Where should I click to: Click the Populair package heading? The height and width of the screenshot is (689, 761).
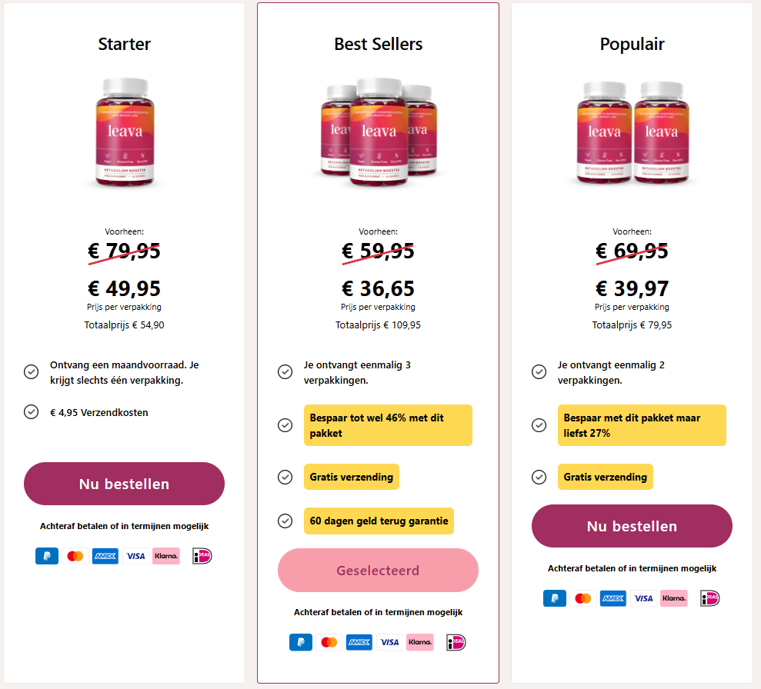632,45
